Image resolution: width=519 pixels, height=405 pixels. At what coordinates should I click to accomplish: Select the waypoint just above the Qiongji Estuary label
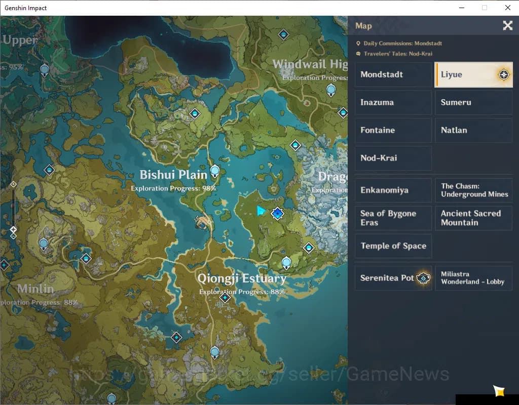[x=286, y=263]
